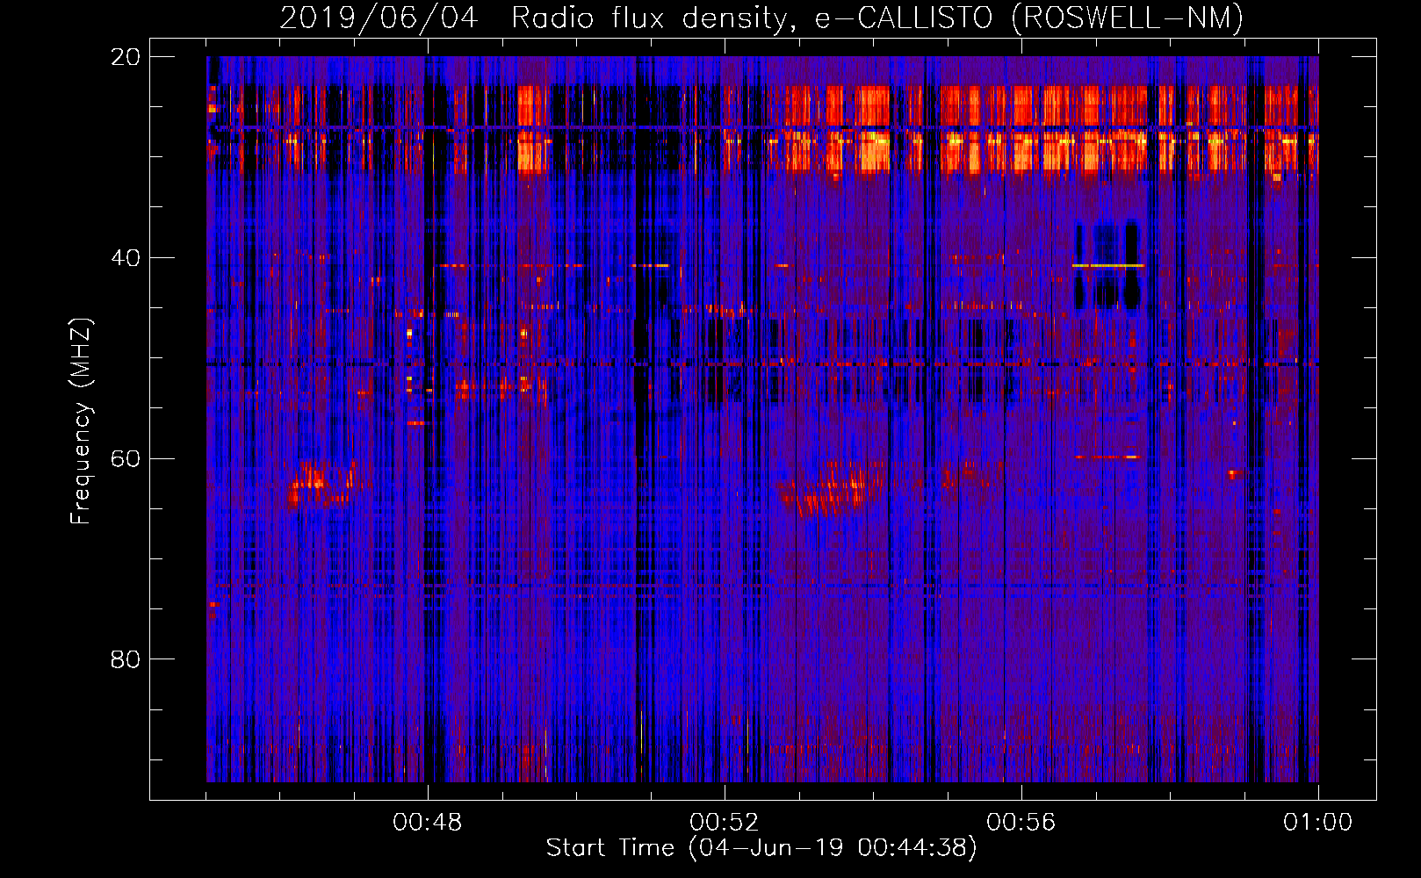The width and height of the screenshot is (1421, 878).
Task: Select the 00:52 time tick label
Action: click(725, 823)
